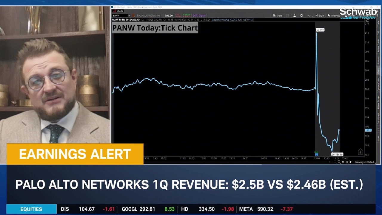Click the PANW Today:Tick Chart title
The image size is (382, 215).
pos(155,28)
